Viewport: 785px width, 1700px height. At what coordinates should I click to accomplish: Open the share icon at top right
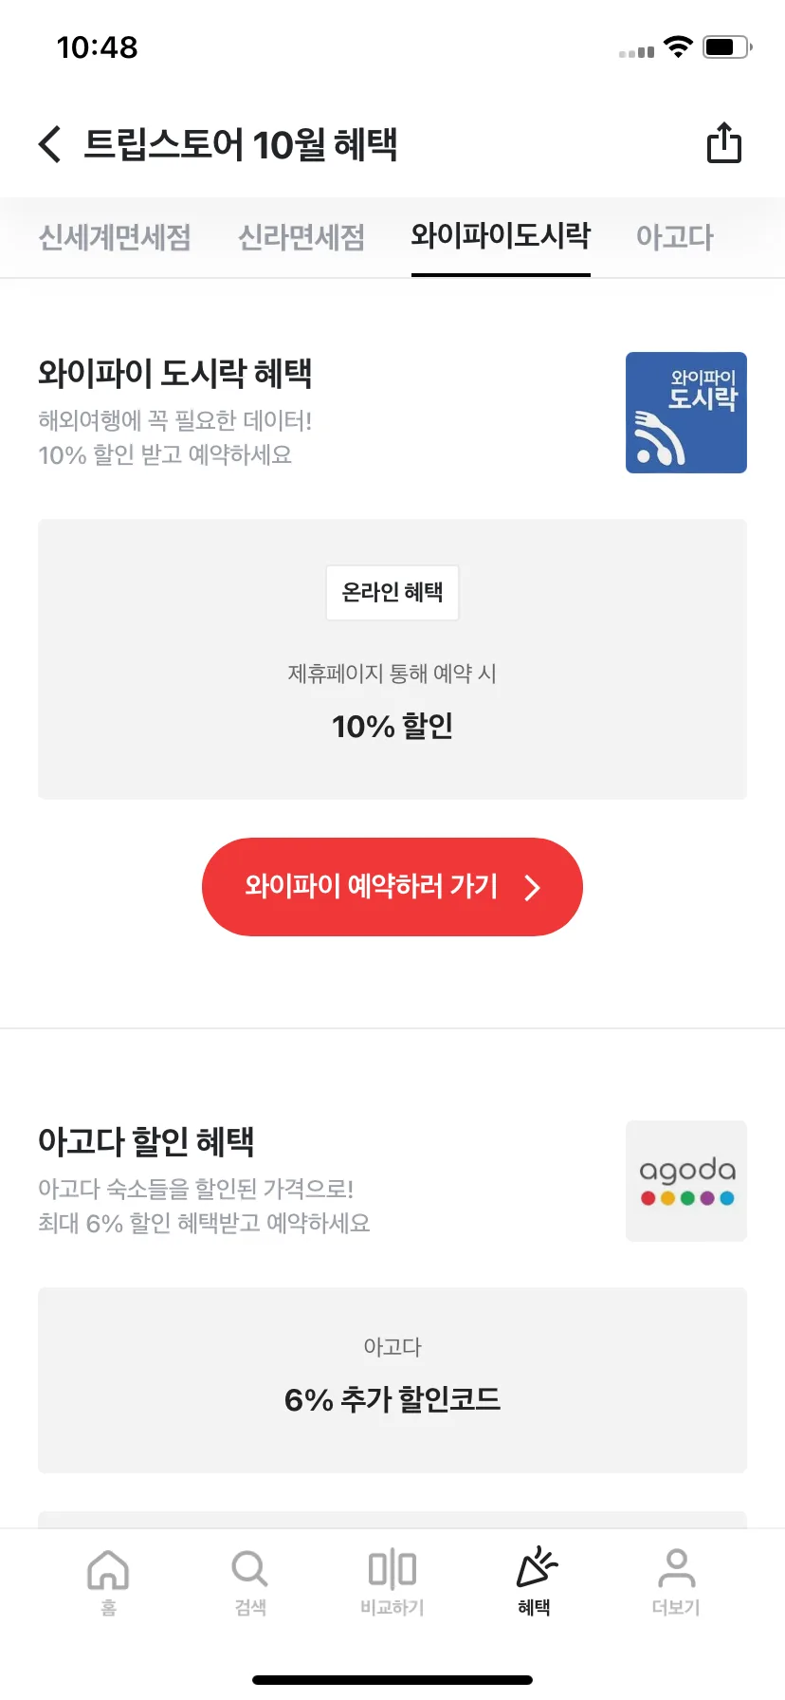724,143
